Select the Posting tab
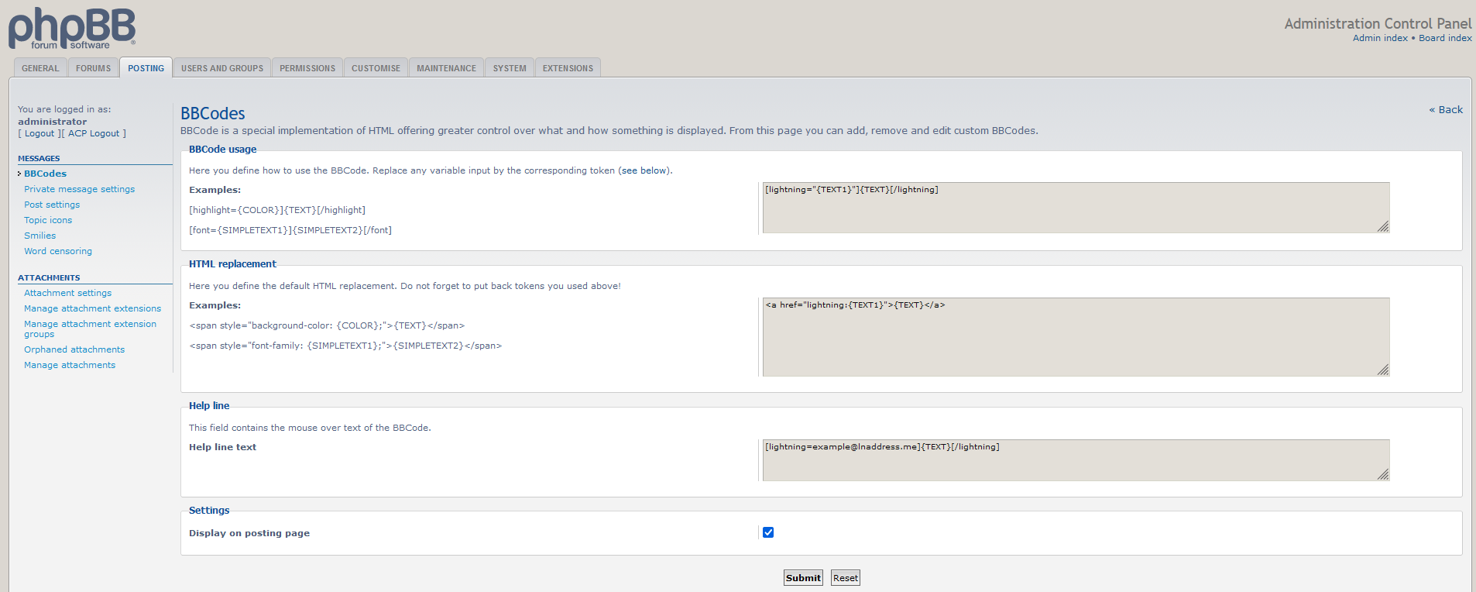The width and height of the screenshot is (1476, 592). (146, 68)
